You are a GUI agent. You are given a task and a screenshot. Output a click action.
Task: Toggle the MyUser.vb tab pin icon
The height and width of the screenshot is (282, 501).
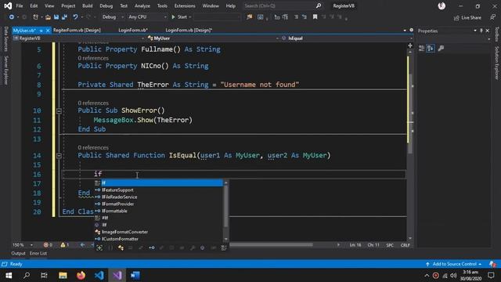(x=41, y=31)
